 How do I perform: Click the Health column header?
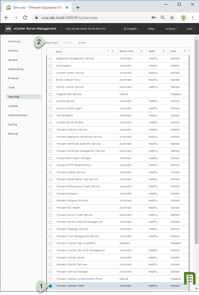152,51
